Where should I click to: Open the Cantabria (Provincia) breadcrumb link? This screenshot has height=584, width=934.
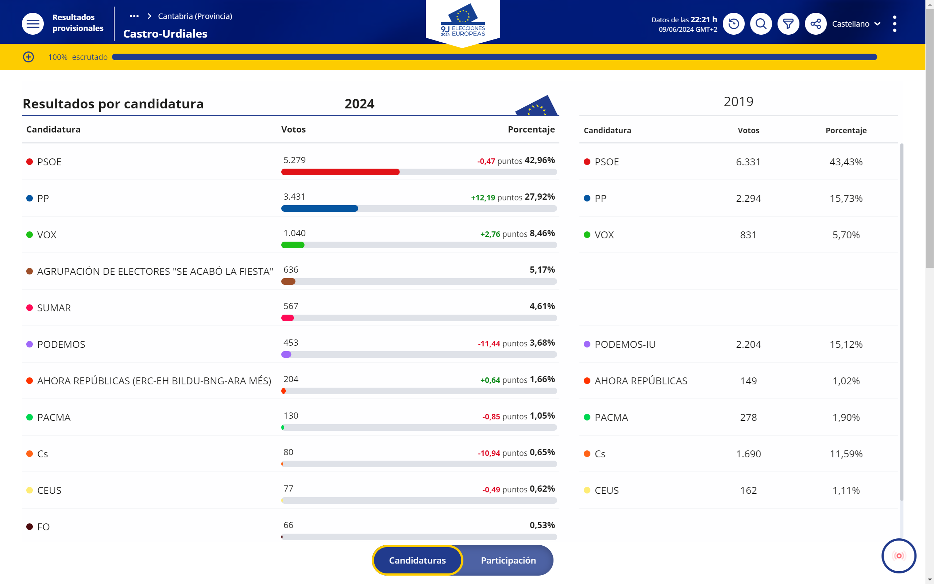[195, 16]
